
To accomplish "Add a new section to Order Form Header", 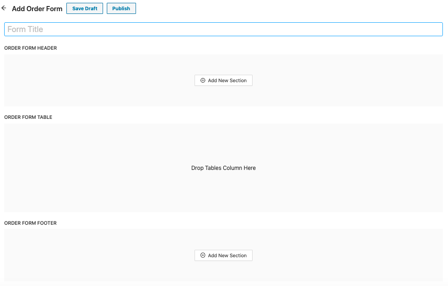I will tap(223, 81).
